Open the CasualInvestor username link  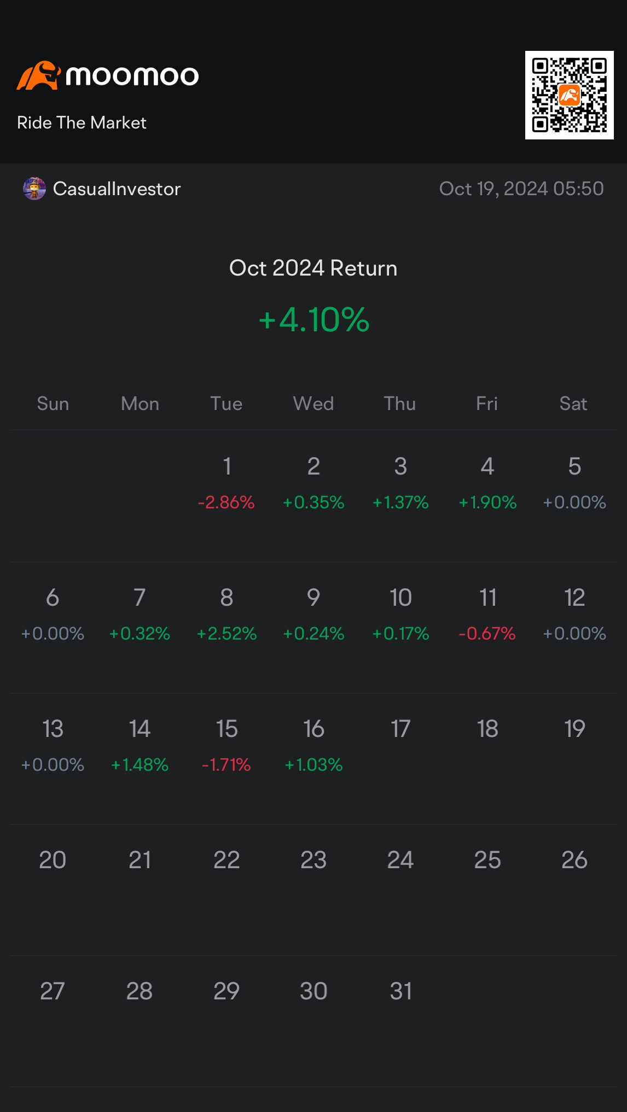[x=117, y=189]
